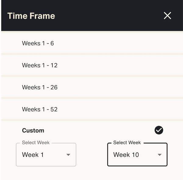
Task: Click the dark header bar beside the title
Action: pos(107,16)
